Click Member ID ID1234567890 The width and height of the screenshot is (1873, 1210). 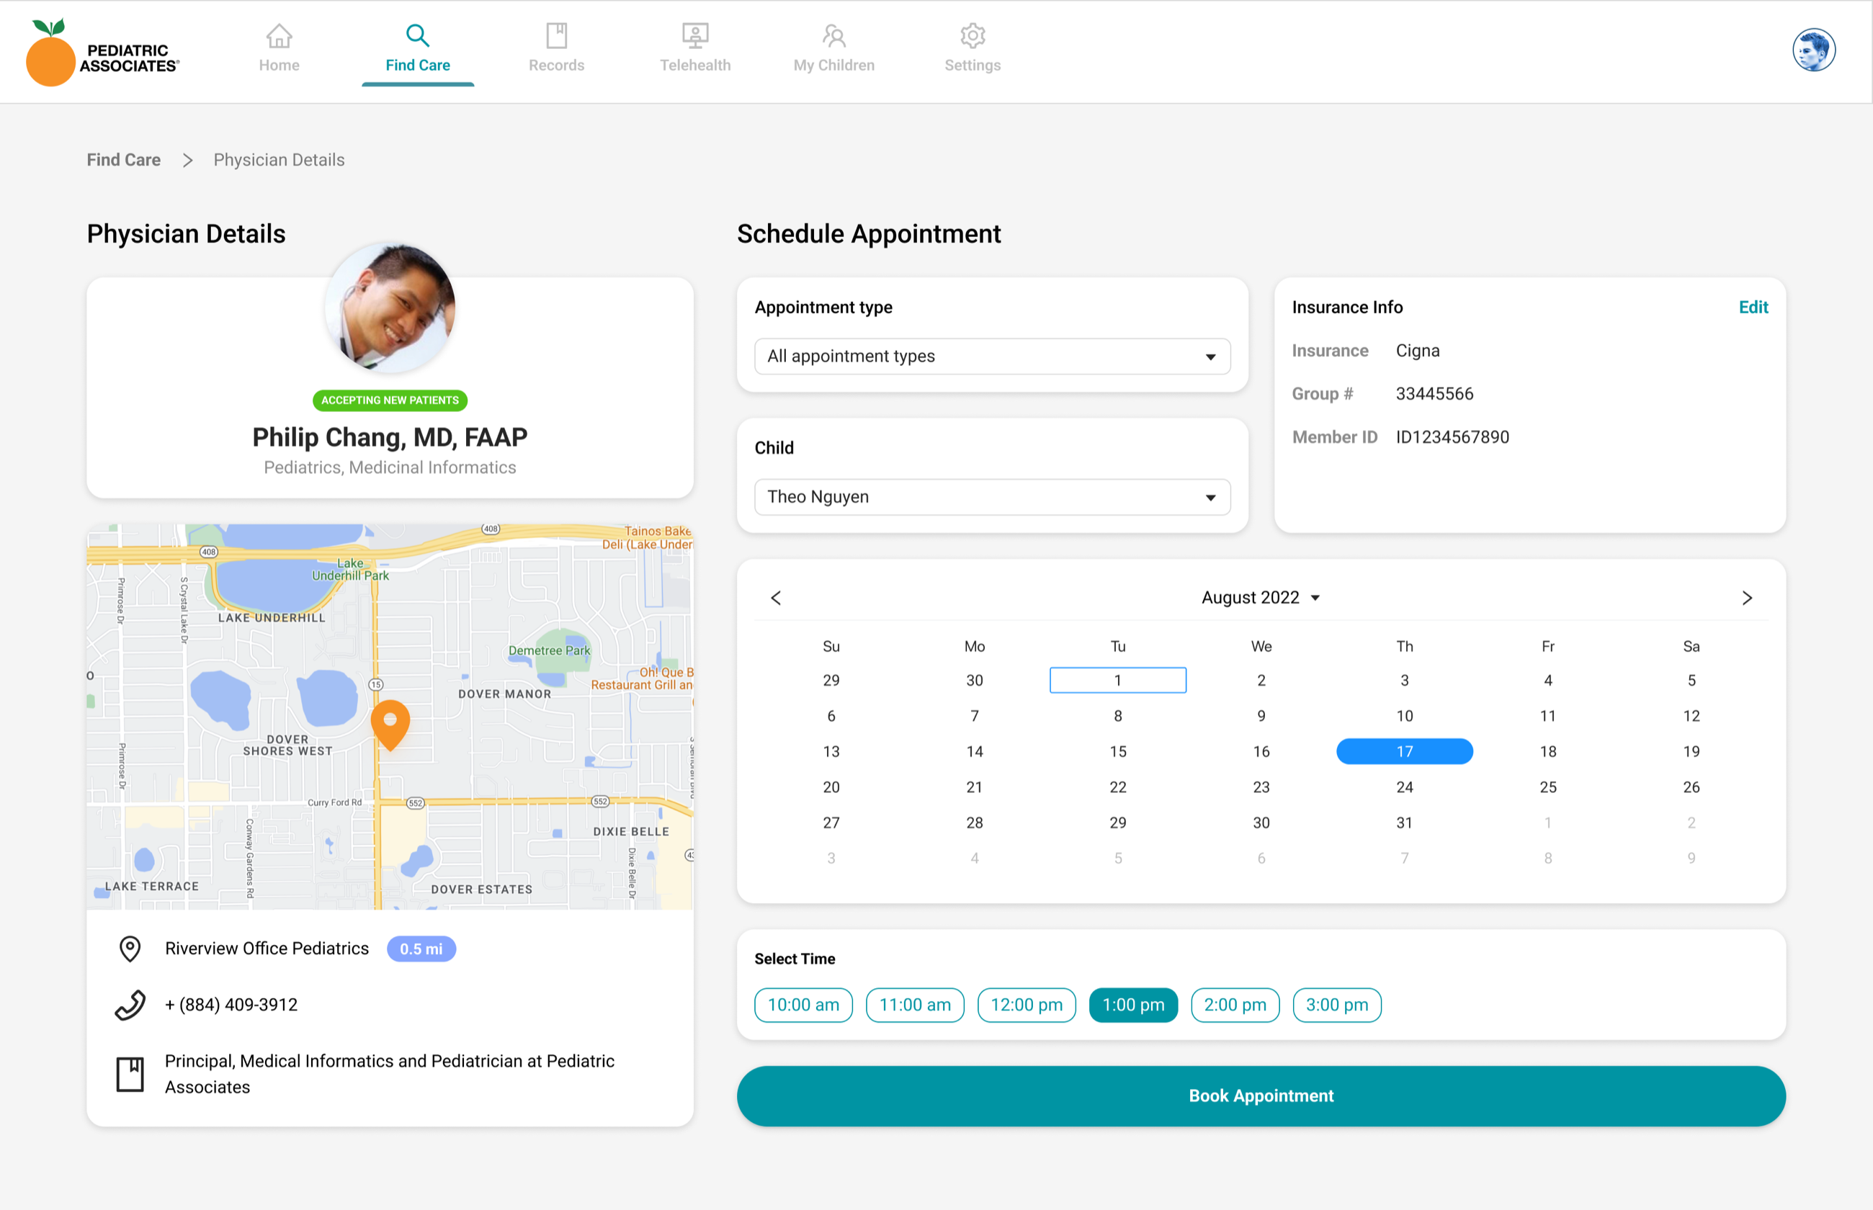1452,437
